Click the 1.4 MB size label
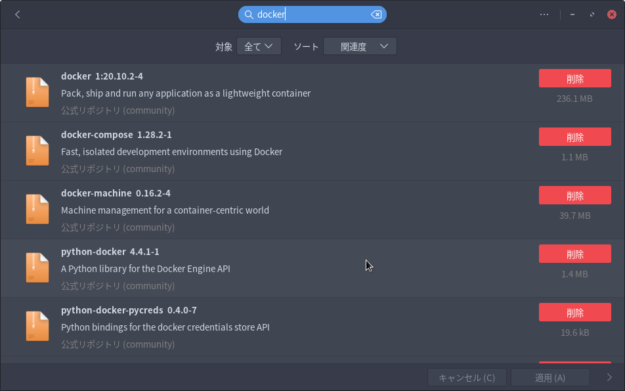This screenshot has width=625, height=391. (x=574, y=274)
